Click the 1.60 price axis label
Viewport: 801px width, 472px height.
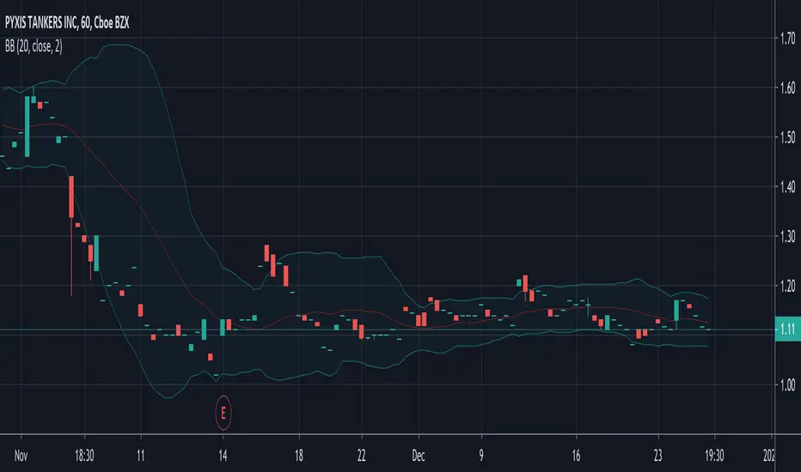(788, 88)
